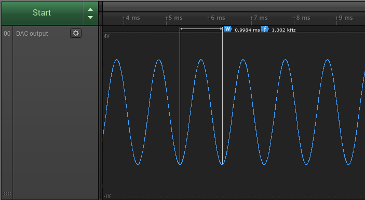Open the capture options up/down arrows
365x200 pixels.
click(x=90, y=13)
